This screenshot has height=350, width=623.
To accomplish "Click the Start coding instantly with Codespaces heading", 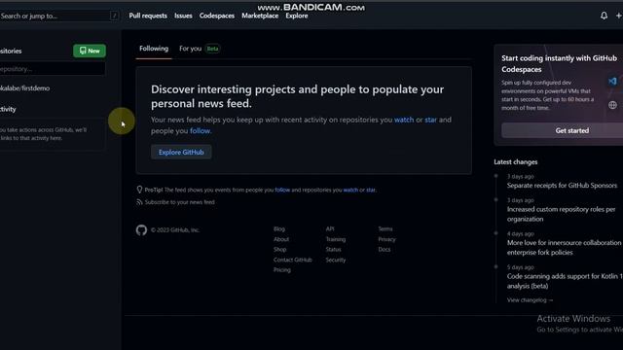I will tap(559, 63).
